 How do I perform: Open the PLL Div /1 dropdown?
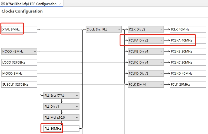[x=61, y=107]
